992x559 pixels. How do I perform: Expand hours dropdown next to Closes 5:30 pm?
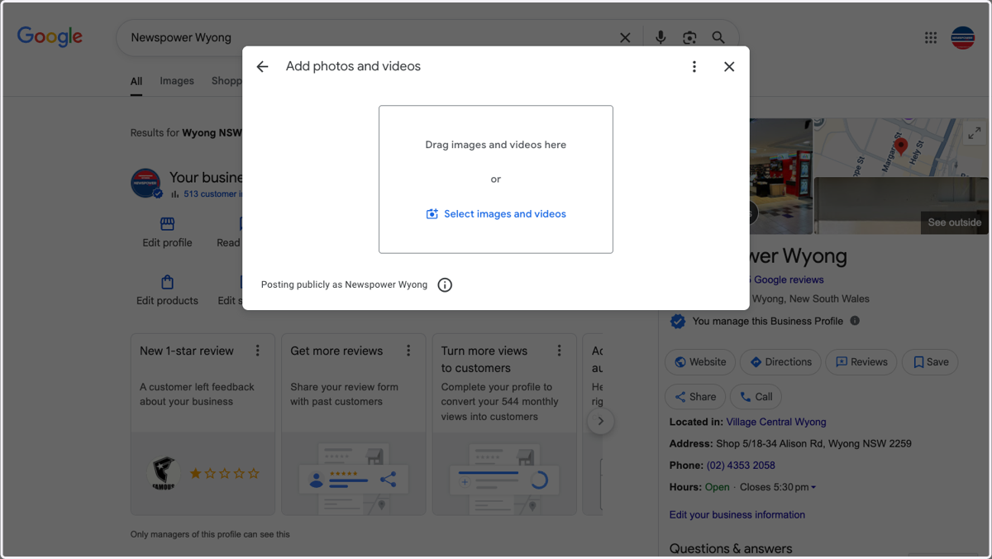click(x=813, y=488)
